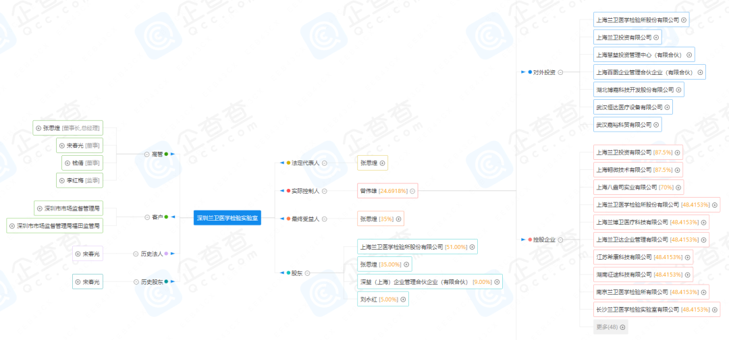Expand plus icon of 上海慧堃投资管理中心 node

(x=689, y=55)
